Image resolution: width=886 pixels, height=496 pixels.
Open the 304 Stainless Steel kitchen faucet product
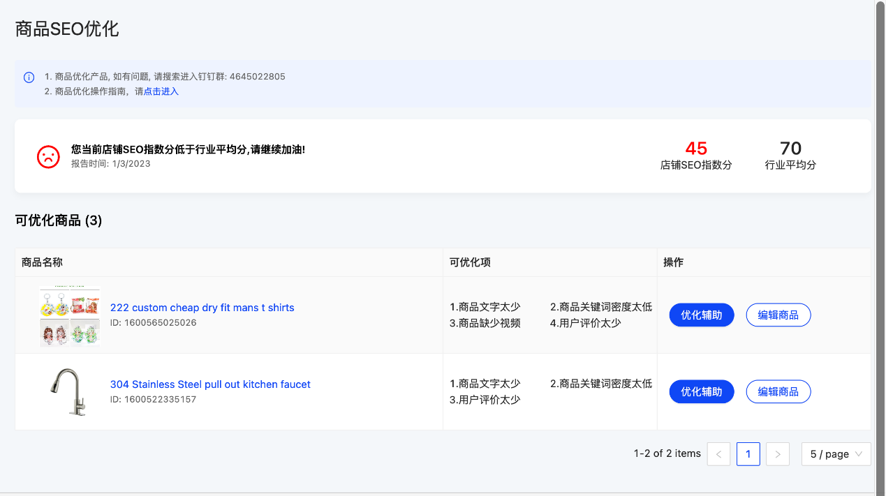(210, 384)
